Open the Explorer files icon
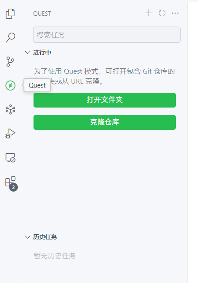The width and height of the screenshot is (198, 283). (10, 14)
